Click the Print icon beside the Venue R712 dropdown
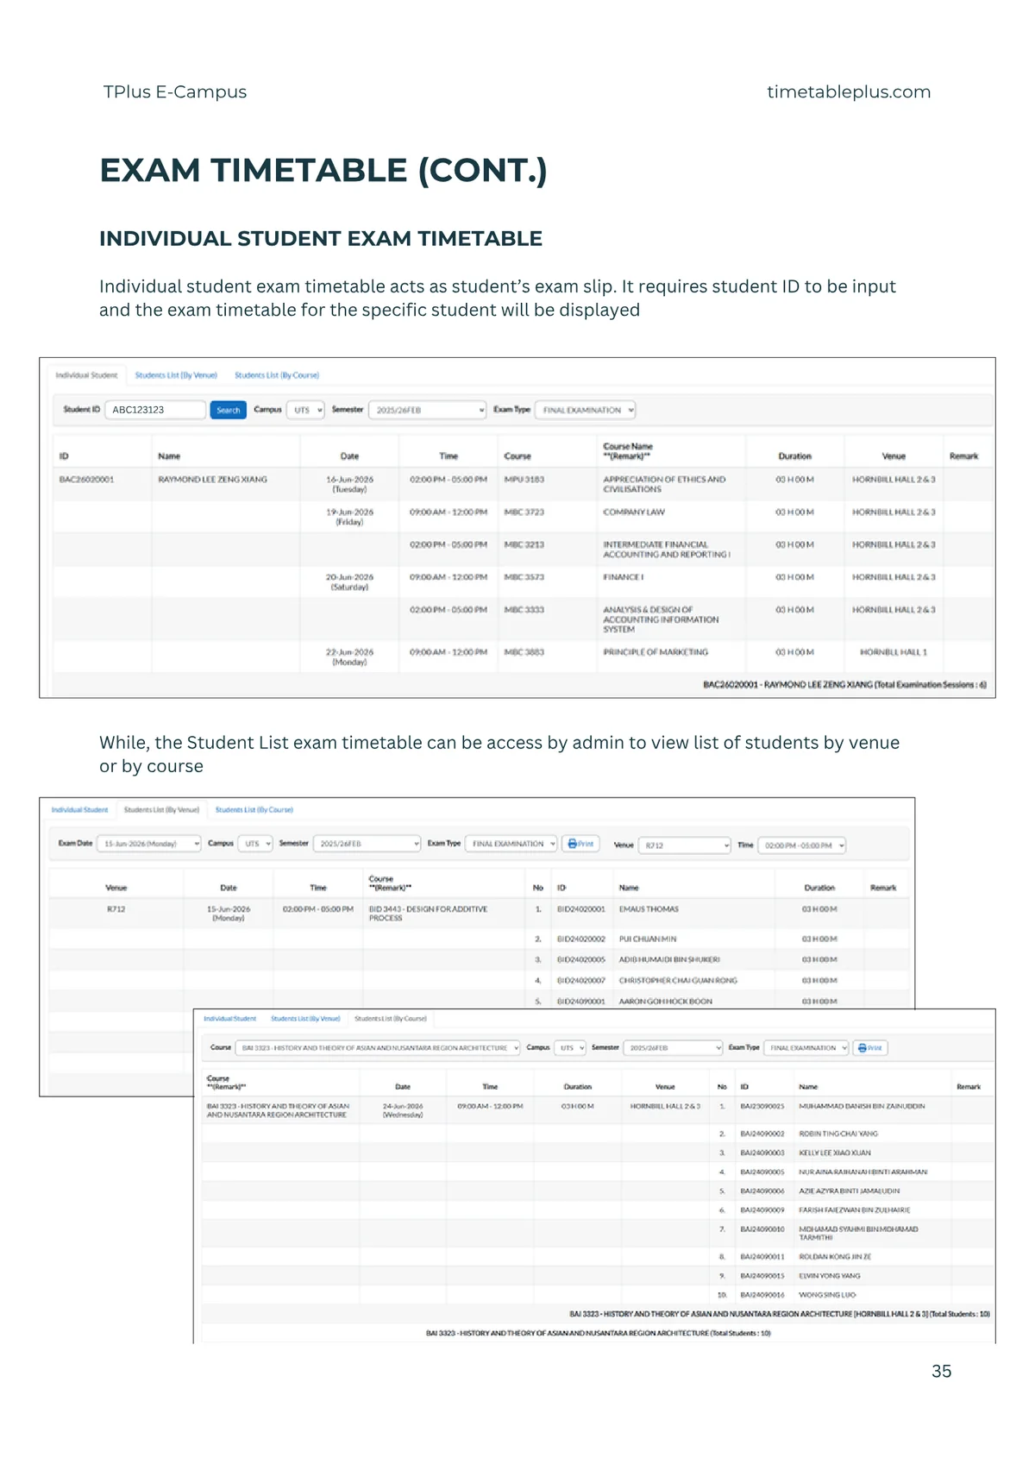The height and width of the screenshot is (1464, 1035). click(x=581, y=844)
